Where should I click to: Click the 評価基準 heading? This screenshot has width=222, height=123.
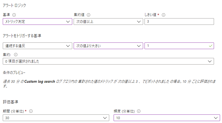[x=10, y=102]
